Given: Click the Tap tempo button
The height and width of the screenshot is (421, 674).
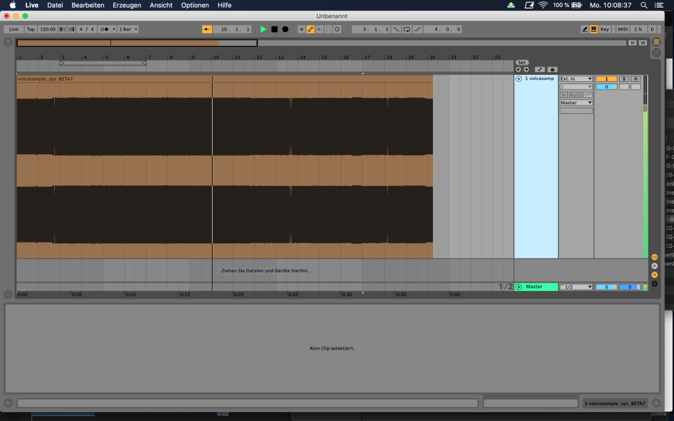Looking at the screenshot, I should (31, 29).
